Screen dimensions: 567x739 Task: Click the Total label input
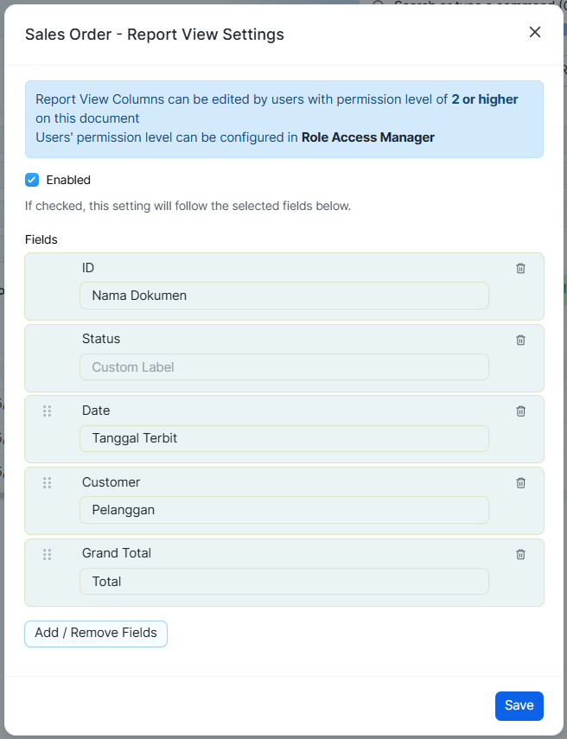(284, 581)
